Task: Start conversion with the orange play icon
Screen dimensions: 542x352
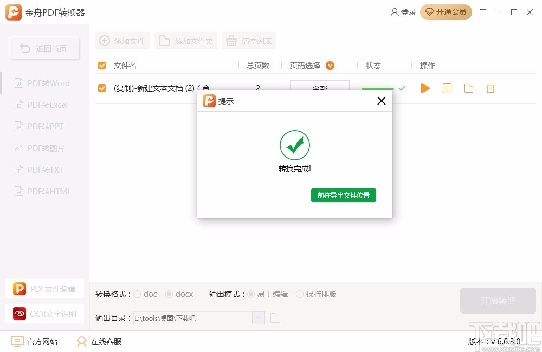Action: pyautogui.click(x=425, y=88)
